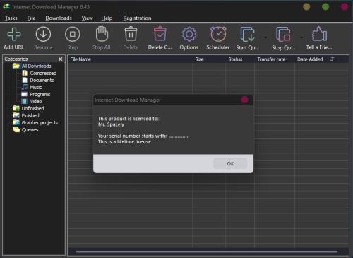The image size is (353, 258).
Task: Open the Stop Queue dropdown arrow
Action: 301,37
